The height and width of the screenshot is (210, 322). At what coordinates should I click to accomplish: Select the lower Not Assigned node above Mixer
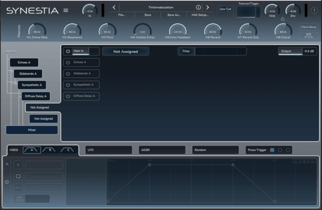pos(43,119)
